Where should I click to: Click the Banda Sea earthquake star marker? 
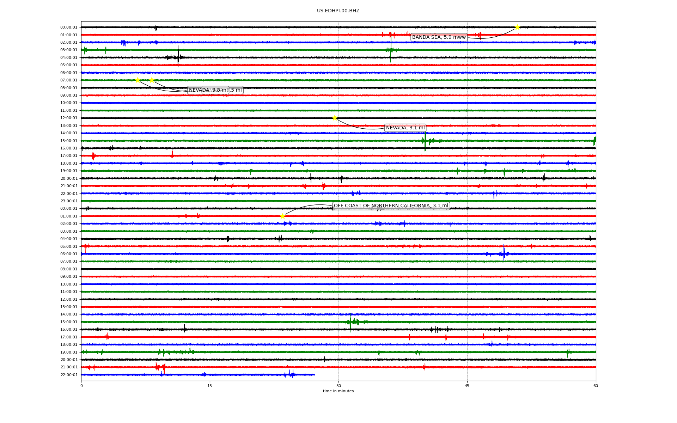(517, 27)
